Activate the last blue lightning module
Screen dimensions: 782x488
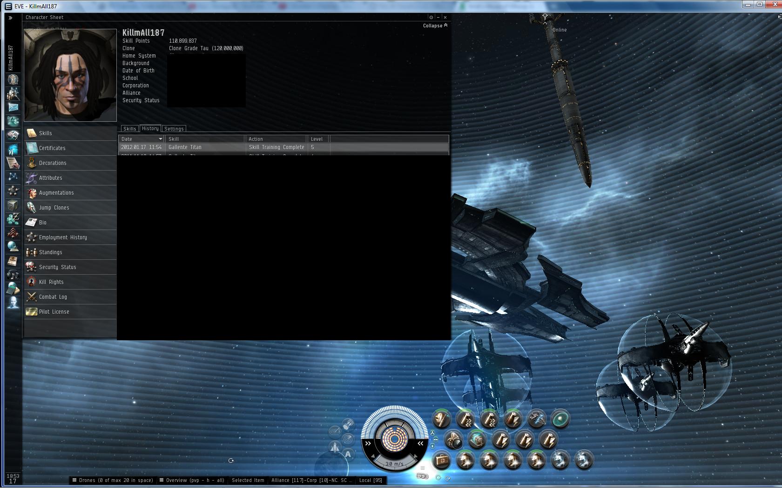584,460
